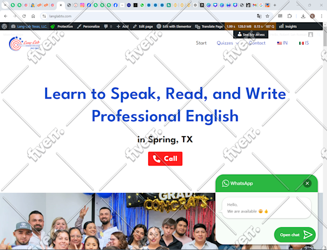Click the 'in Spring, TX' subheading
Viewport: 327px width, 250px height.
tap(165, 139)
